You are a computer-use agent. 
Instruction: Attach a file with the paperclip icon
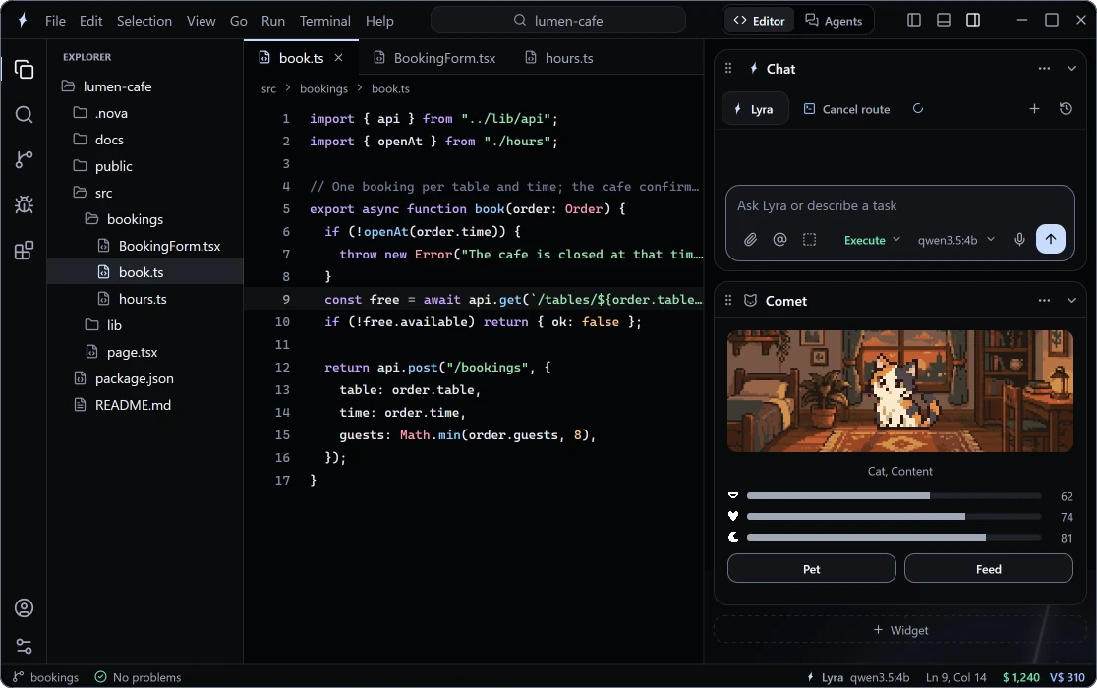[750, 240]
